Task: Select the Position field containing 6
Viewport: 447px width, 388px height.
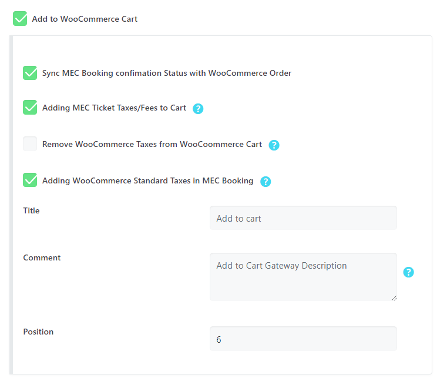Action: pos(303,339)
